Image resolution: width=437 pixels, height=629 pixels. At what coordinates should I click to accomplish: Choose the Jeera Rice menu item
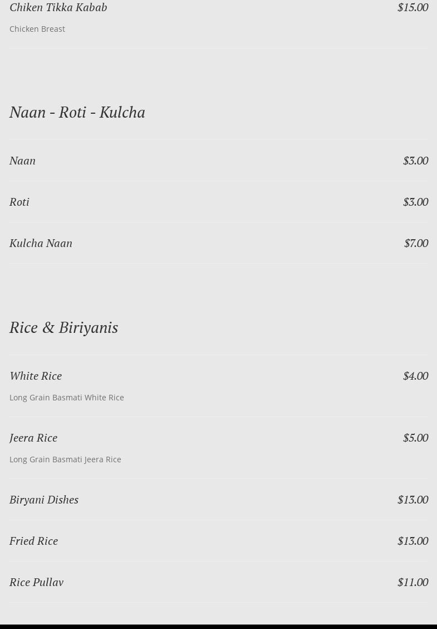(33, 438)
